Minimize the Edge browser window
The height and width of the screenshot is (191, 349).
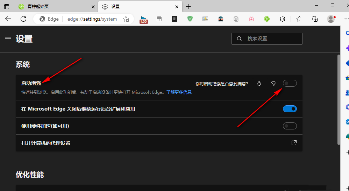pos(317,5)
